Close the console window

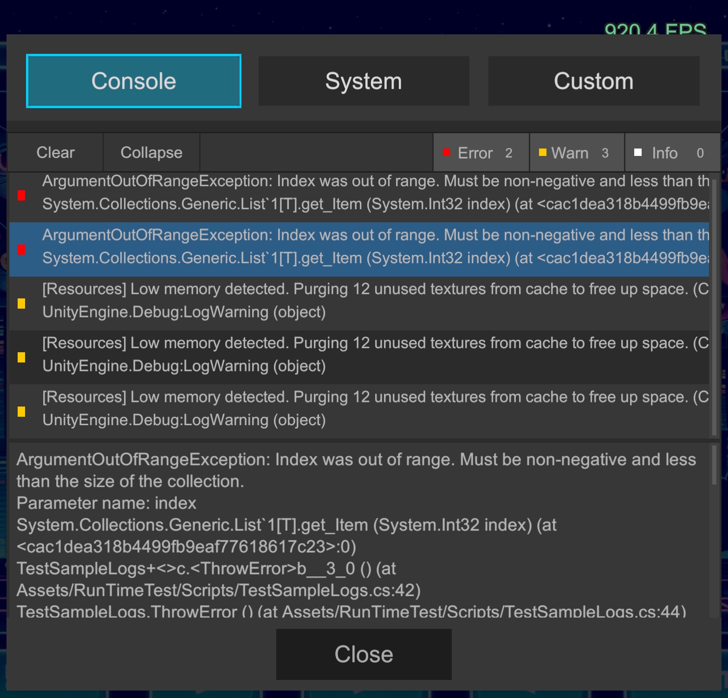[x=364, y=654]
